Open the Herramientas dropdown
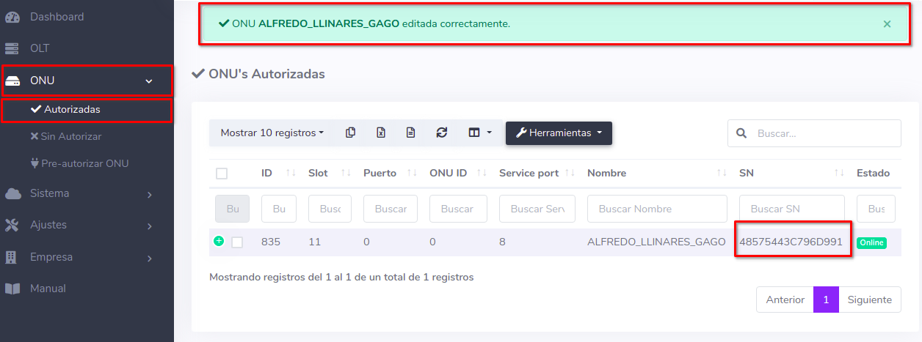Image resolution: width=922 pixels, height=342 pixels. tap(559, 133)
